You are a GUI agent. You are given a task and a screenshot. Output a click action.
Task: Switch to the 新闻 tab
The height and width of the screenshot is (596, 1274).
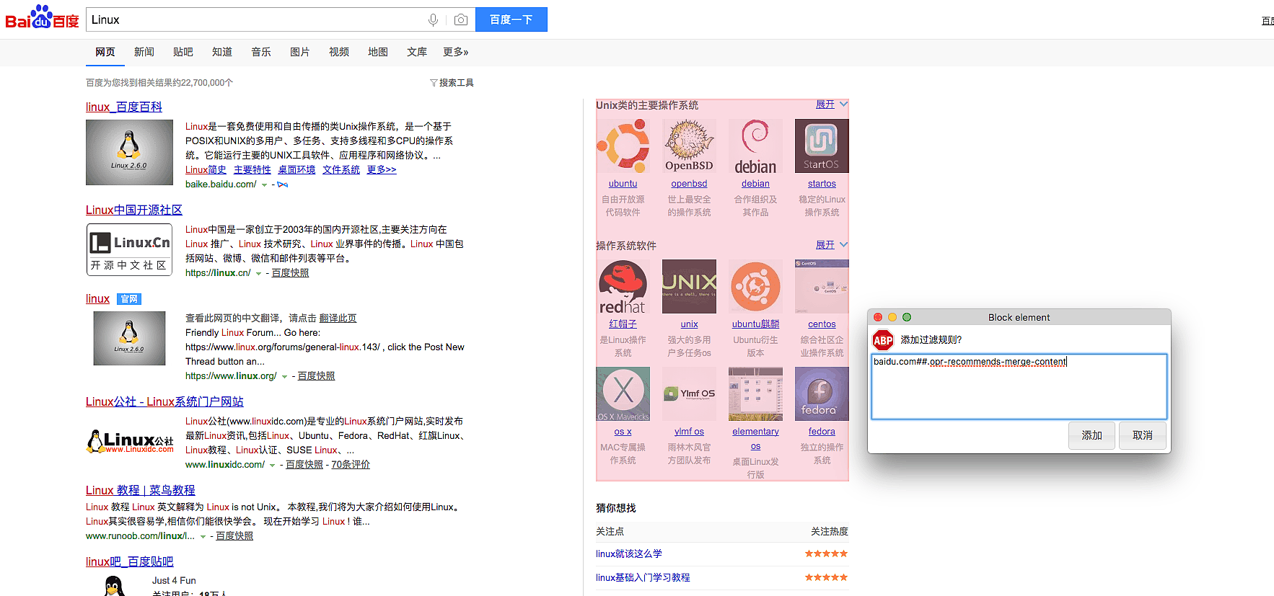[144, 52]
